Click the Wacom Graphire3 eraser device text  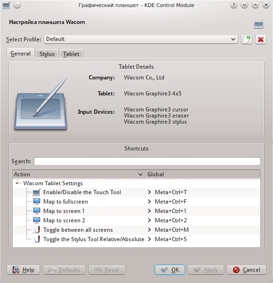coord(156,116)
